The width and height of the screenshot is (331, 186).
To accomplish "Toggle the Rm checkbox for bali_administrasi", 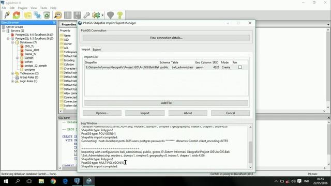I will tap(240, 67).
